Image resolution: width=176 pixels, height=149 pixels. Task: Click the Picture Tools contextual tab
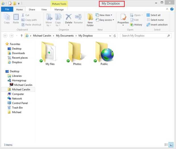(x=59, y=4)
